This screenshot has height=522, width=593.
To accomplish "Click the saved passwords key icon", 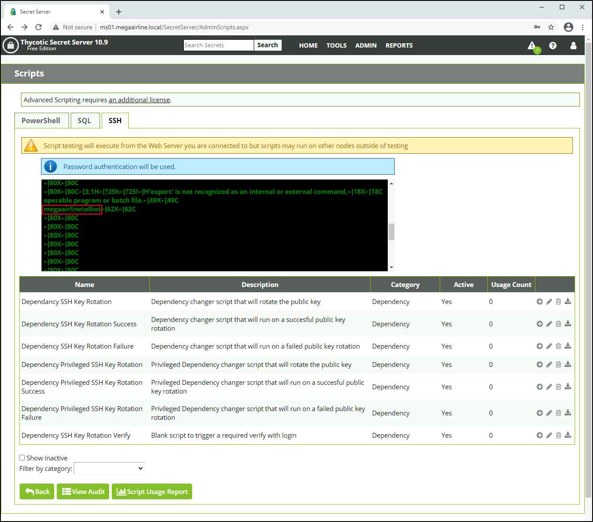I will [537, 27].
